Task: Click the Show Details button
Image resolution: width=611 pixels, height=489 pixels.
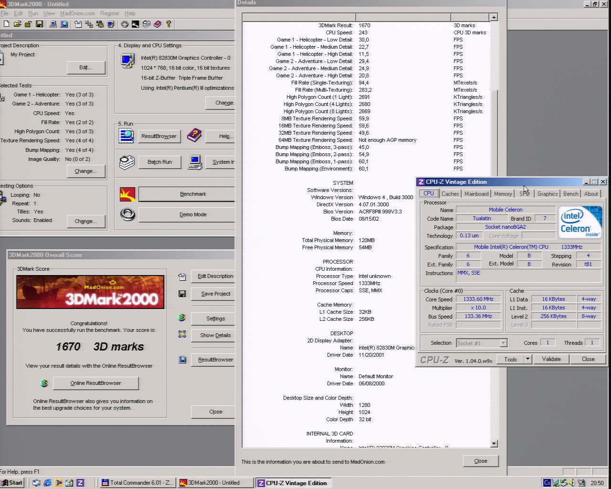Action: [215, 335]
